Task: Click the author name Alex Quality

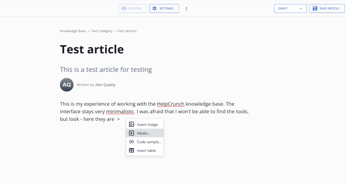Action: (105, 85)
